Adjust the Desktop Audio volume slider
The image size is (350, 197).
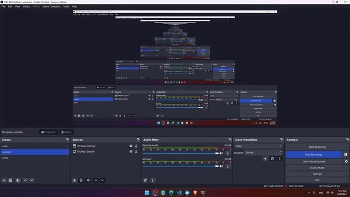tap(180, 153)
